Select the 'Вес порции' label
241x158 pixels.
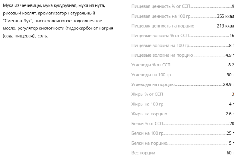143,153
